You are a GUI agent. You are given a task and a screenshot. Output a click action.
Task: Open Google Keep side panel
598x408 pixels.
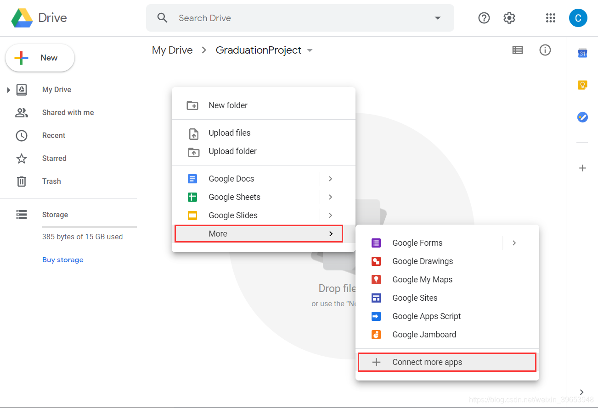(582, 85)
